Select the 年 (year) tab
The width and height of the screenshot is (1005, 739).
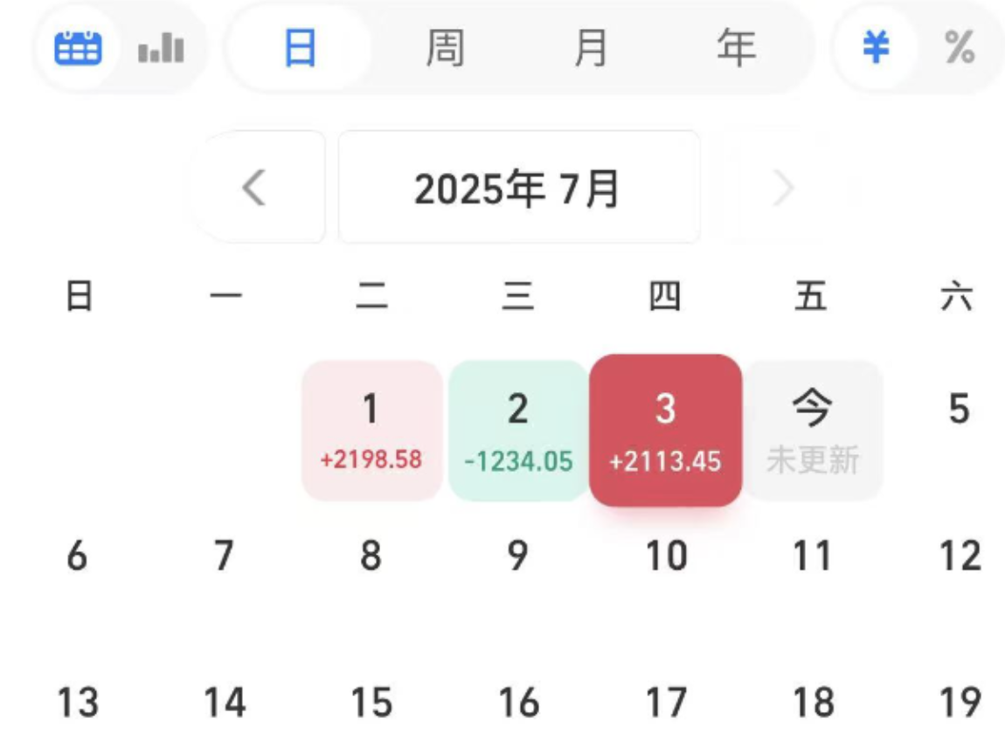pyautogui.click(x=737, y=48)
